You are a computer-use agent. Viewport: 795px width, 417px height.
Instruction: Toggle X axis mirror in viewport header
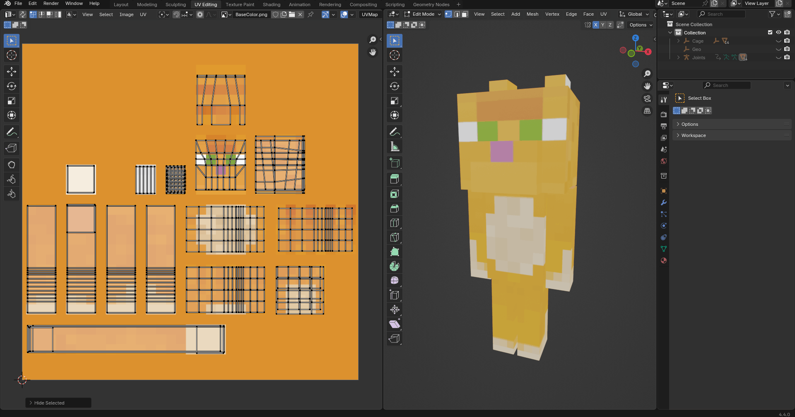(595, 25)
